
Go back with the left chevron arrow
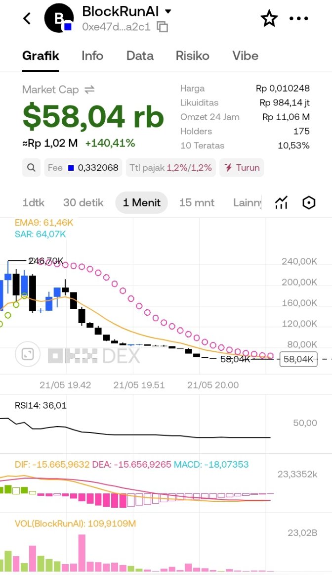27,18
